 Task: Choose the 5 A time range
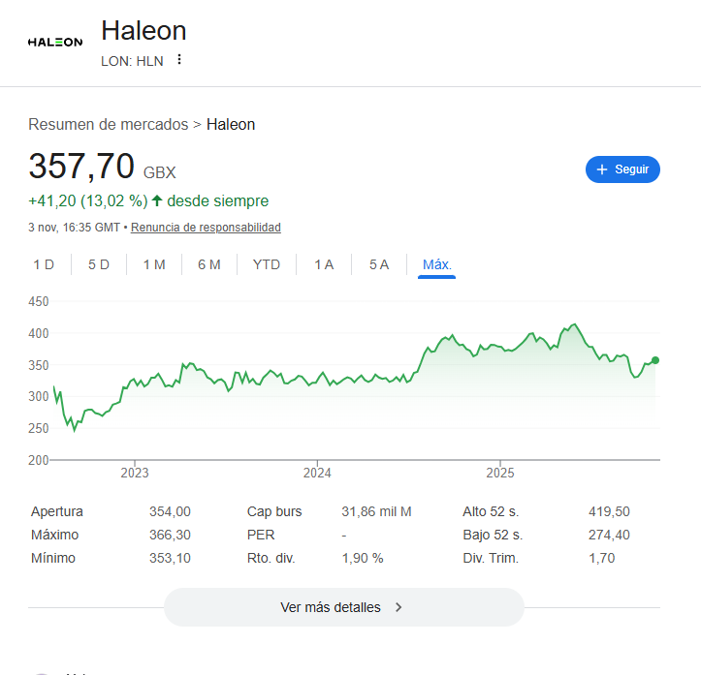[x=379, y=264]
